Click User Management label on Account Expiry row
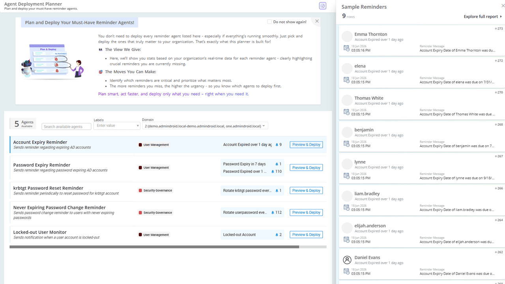The image size is (505, 284). point(154,145)
